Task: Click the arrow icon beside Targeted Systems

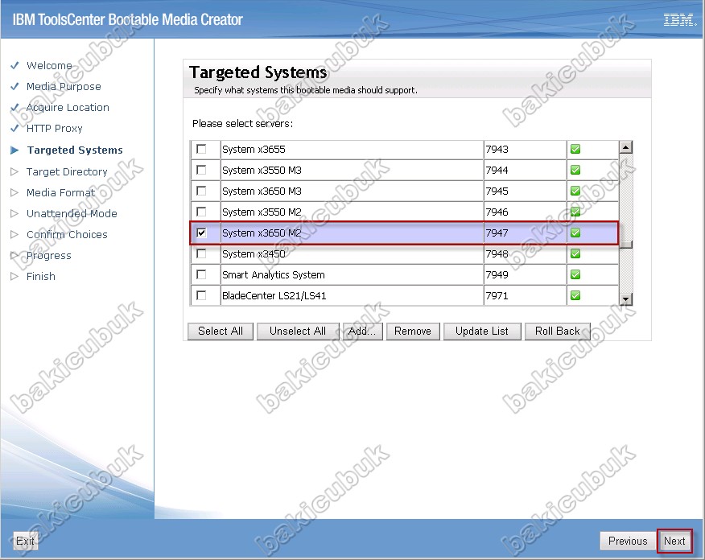Action: coord(14,150)
